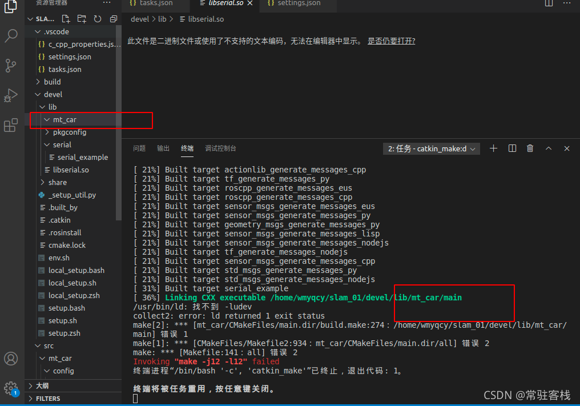Open the Search view in activity bar
This screenshot has width=580, height=406.
point(11,36)
